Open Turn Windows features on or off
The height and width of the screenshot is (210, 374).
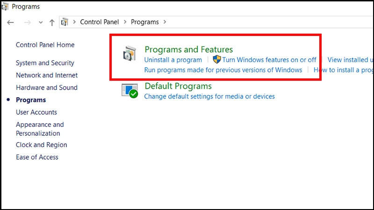[x=269, y=60]
